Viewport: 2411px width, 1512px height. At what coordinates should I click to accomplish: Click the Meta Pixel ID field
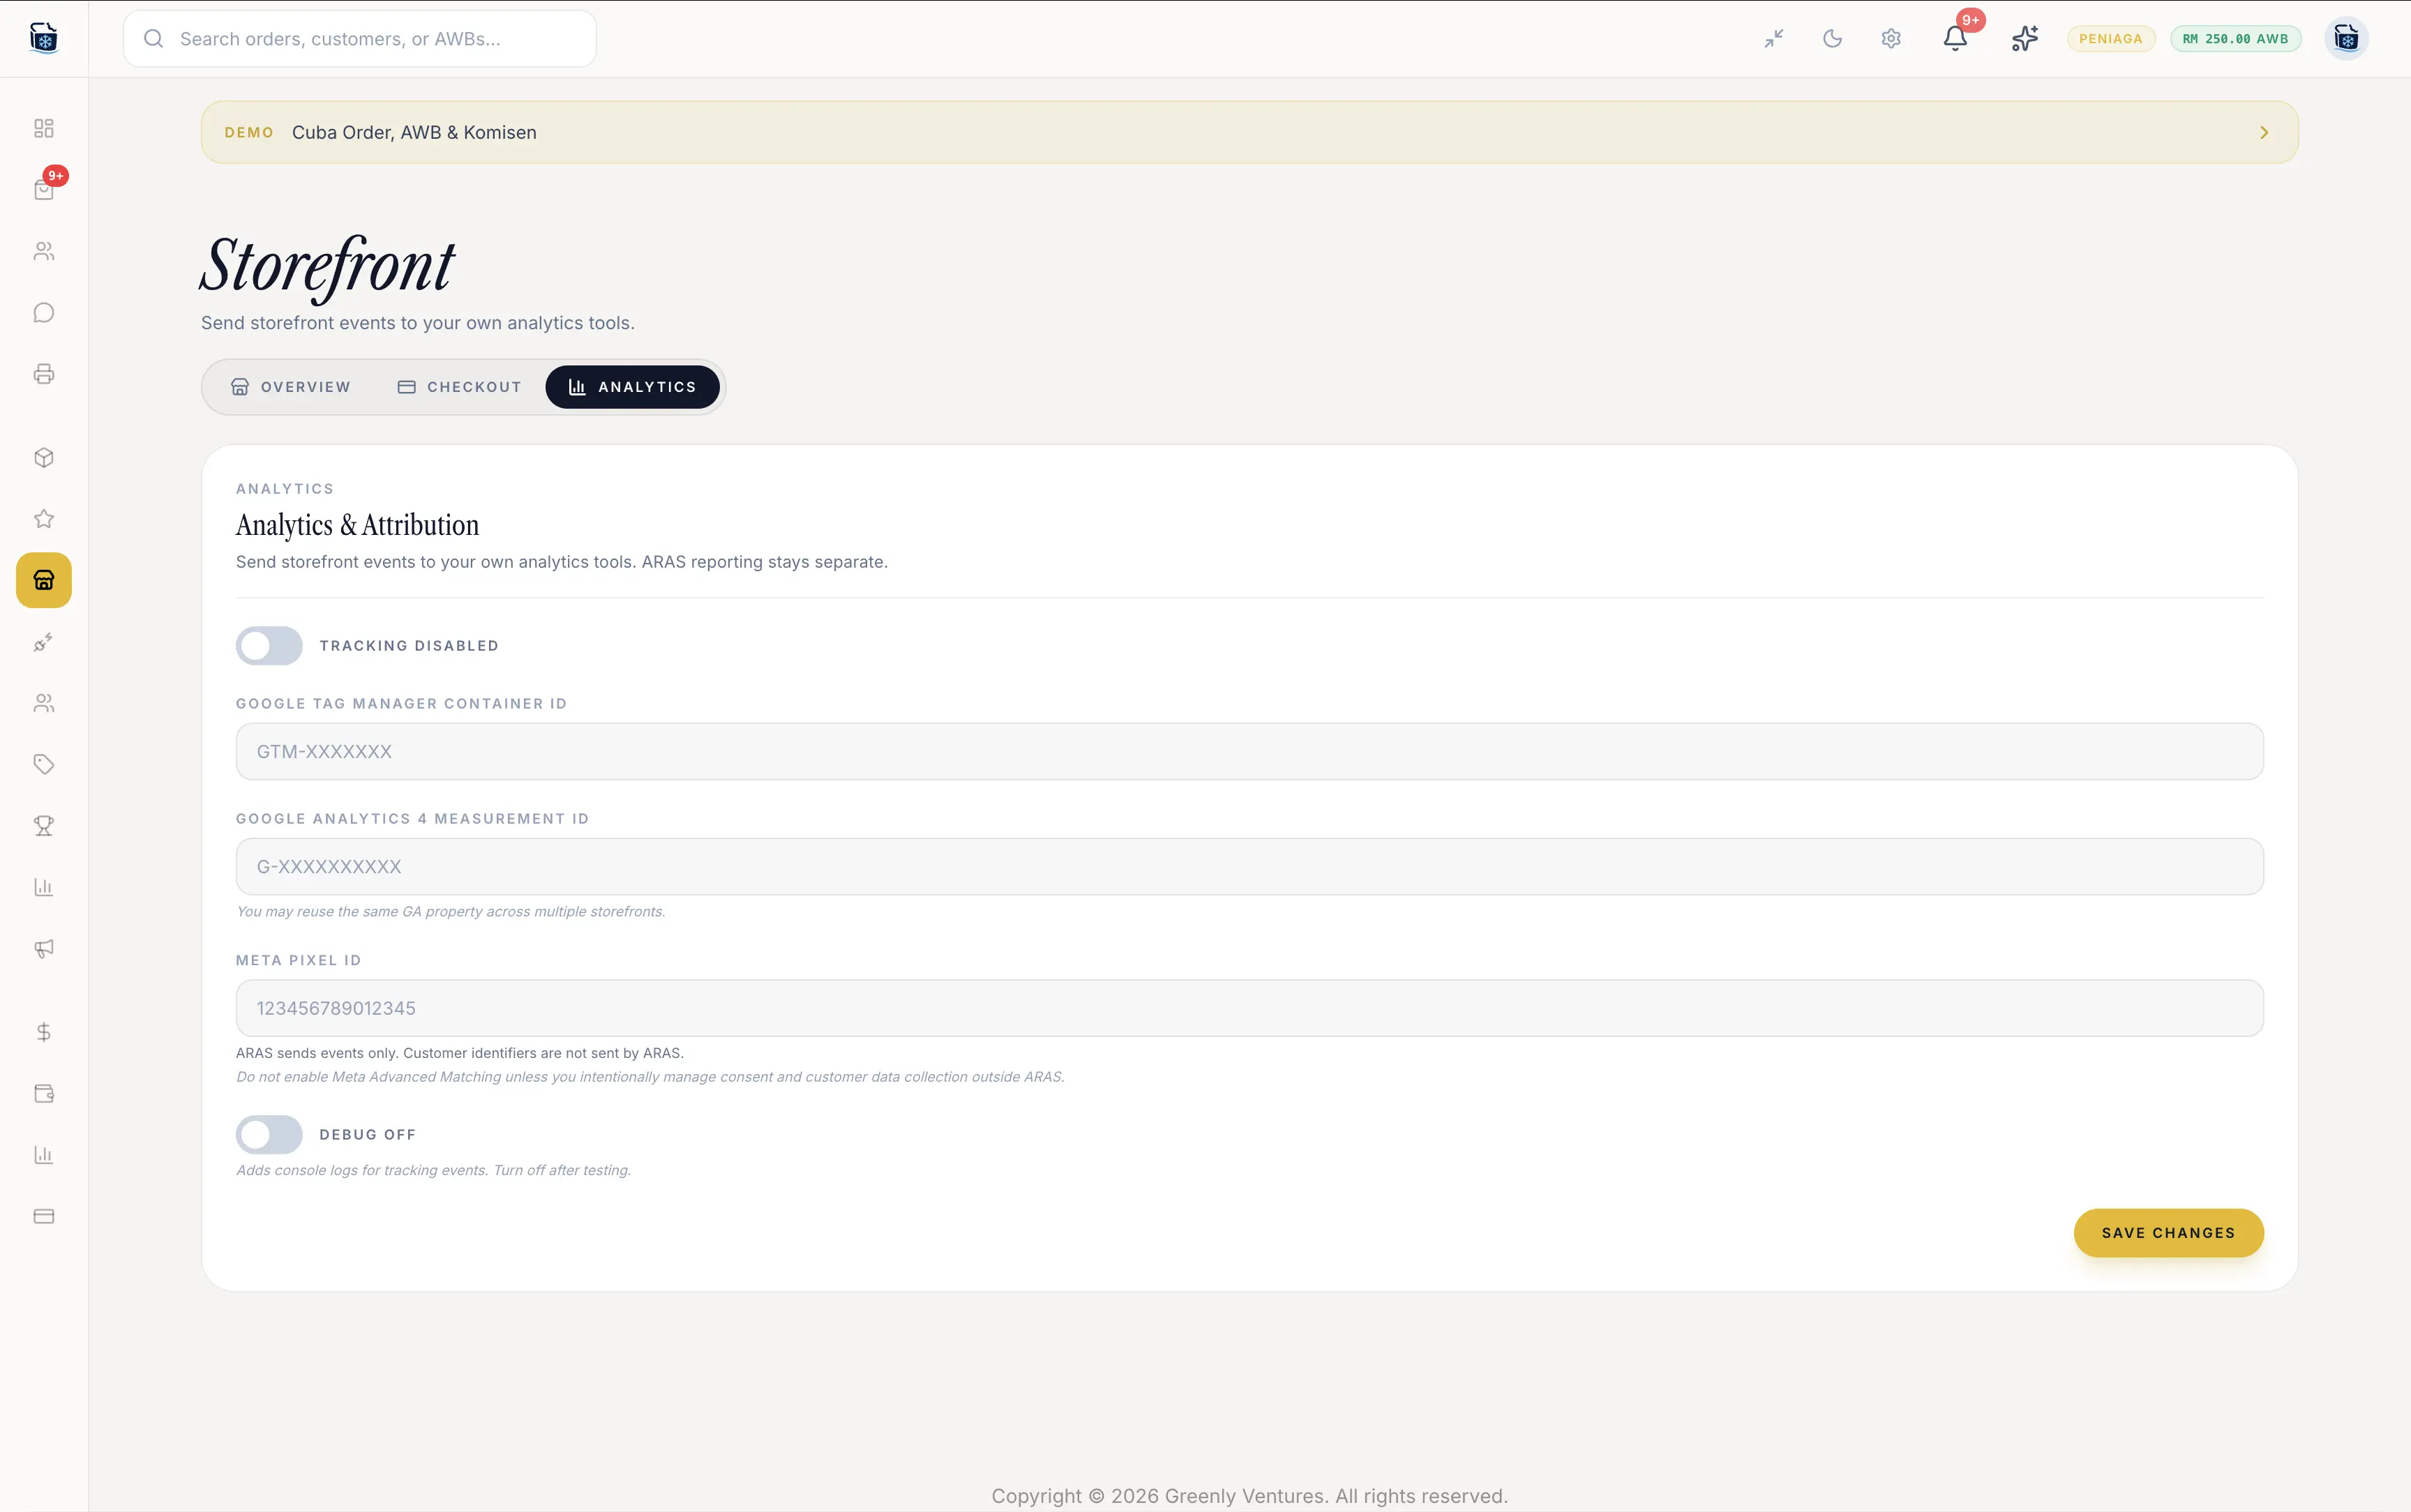point(1249,1007)
